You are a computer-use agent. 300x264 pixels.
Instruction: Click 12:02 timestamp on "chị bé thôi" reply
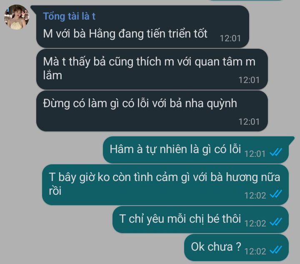[255, 224]
